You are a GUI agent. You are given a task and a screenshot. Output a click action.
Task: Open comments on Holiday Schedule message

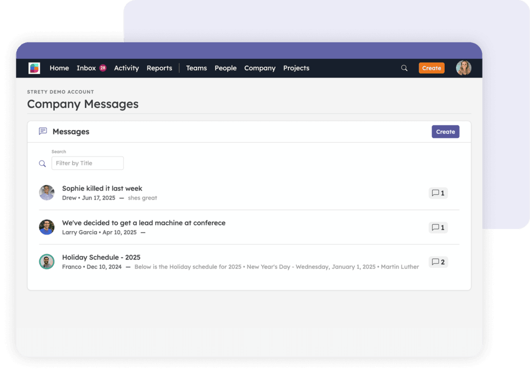438,262
